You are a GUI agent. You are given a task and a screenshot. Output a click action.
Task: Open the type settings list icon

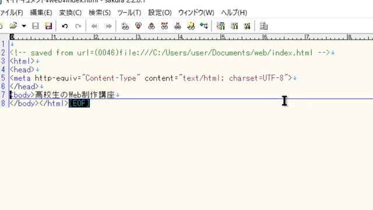(220, 26)
